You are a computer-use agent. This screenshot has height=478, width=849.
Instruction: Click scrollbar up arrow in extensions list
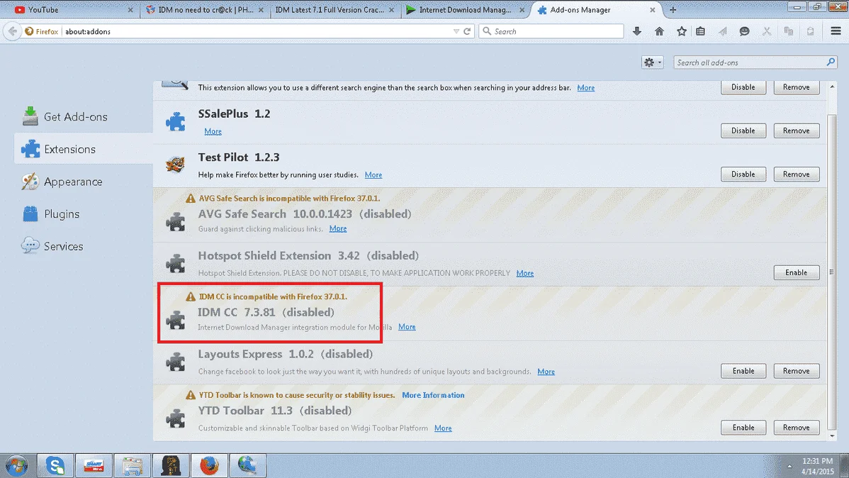(832, 87)
